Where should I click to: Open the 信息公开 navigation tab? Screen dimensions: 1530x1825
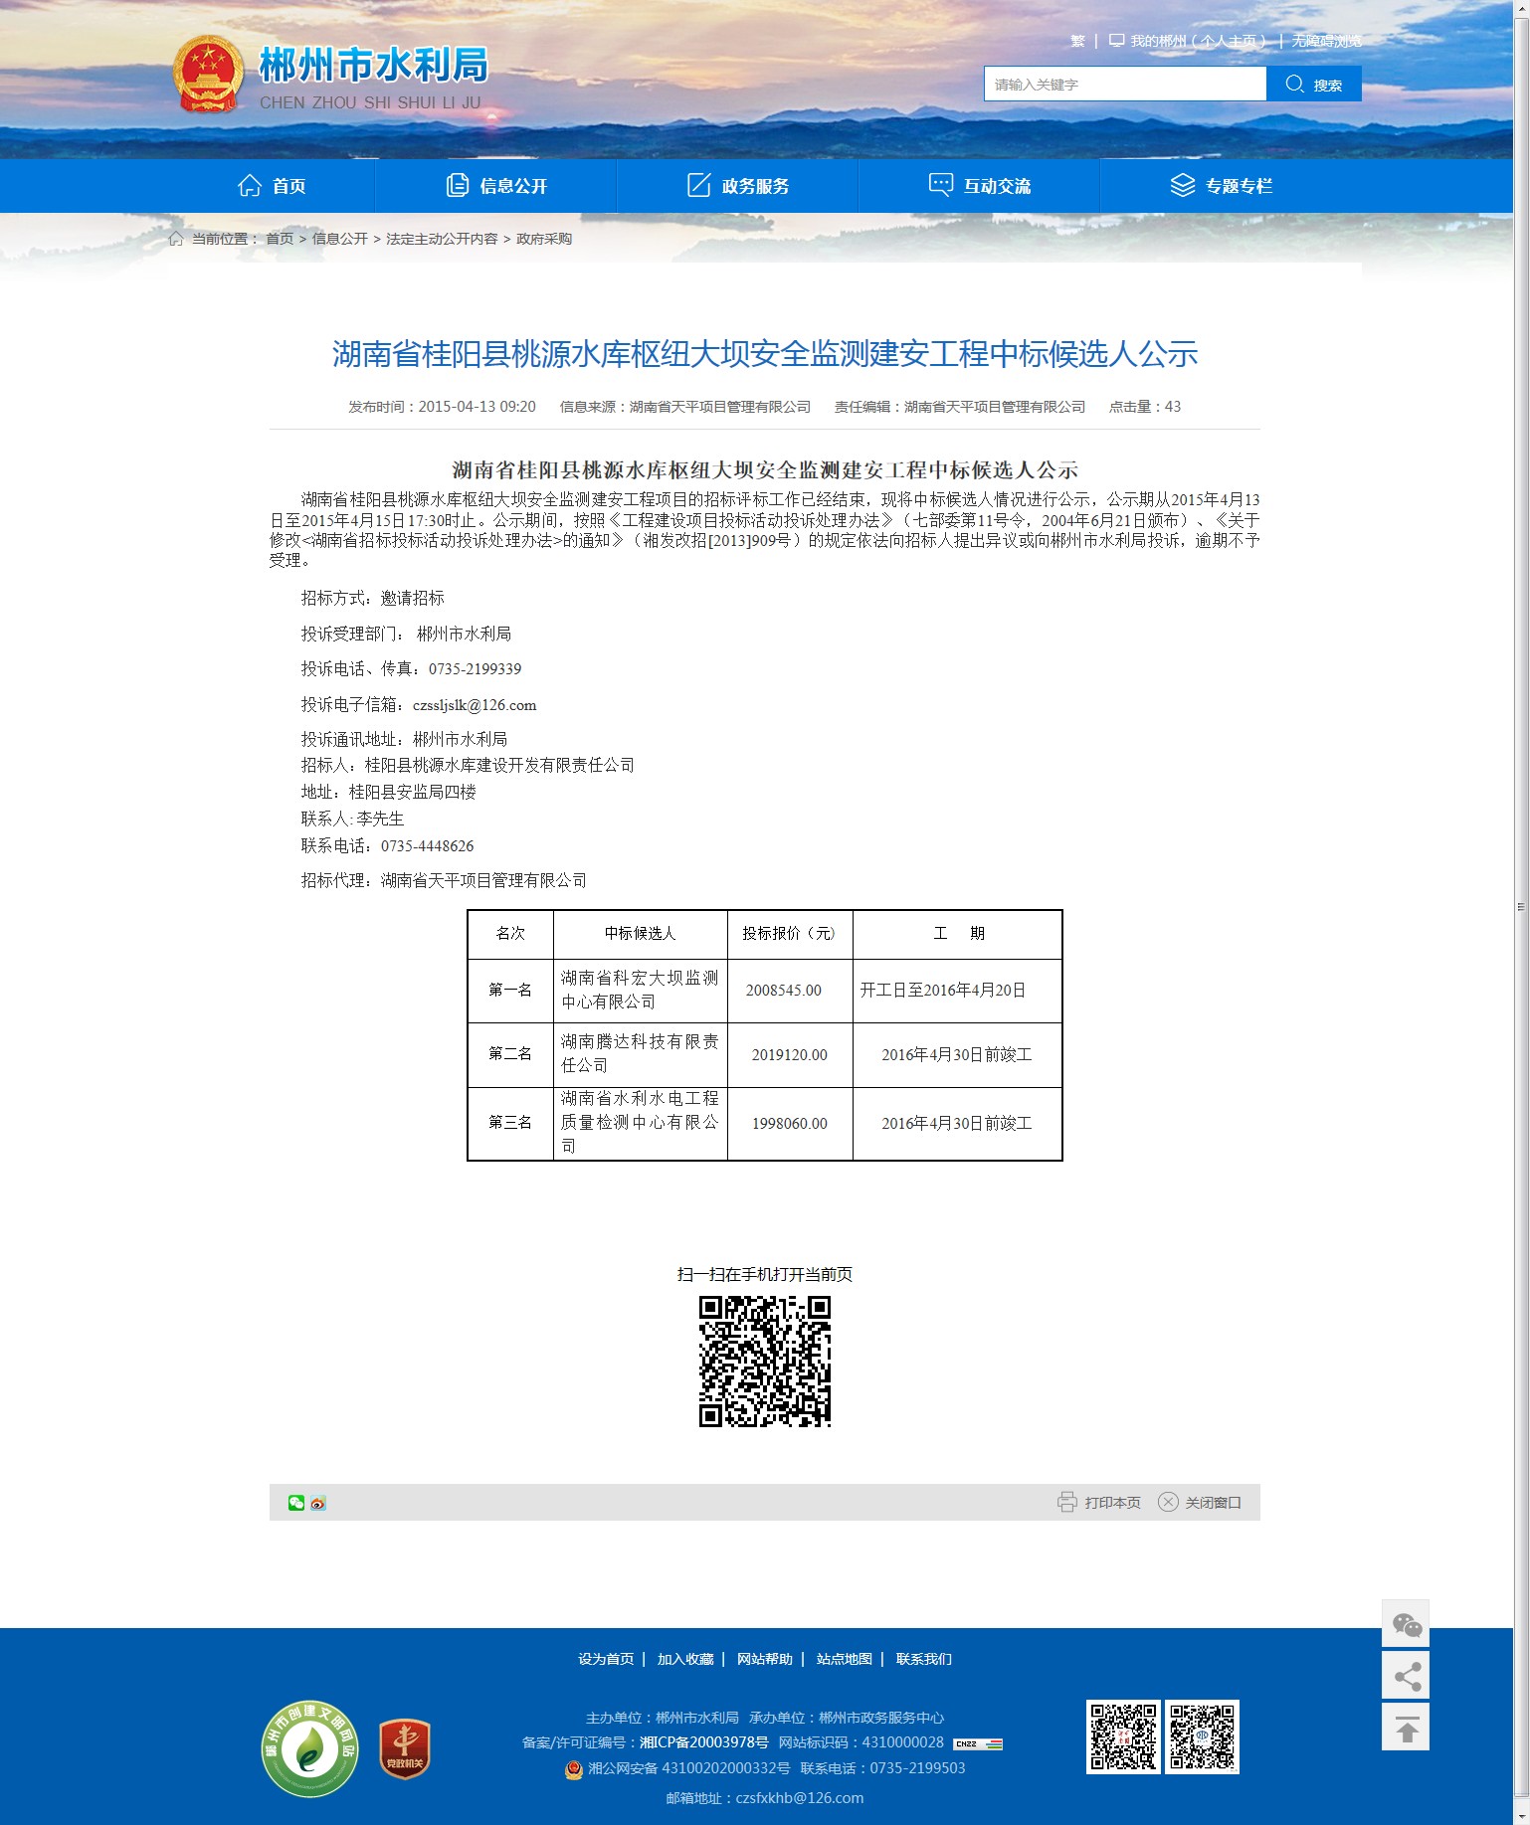pos(496,186)
